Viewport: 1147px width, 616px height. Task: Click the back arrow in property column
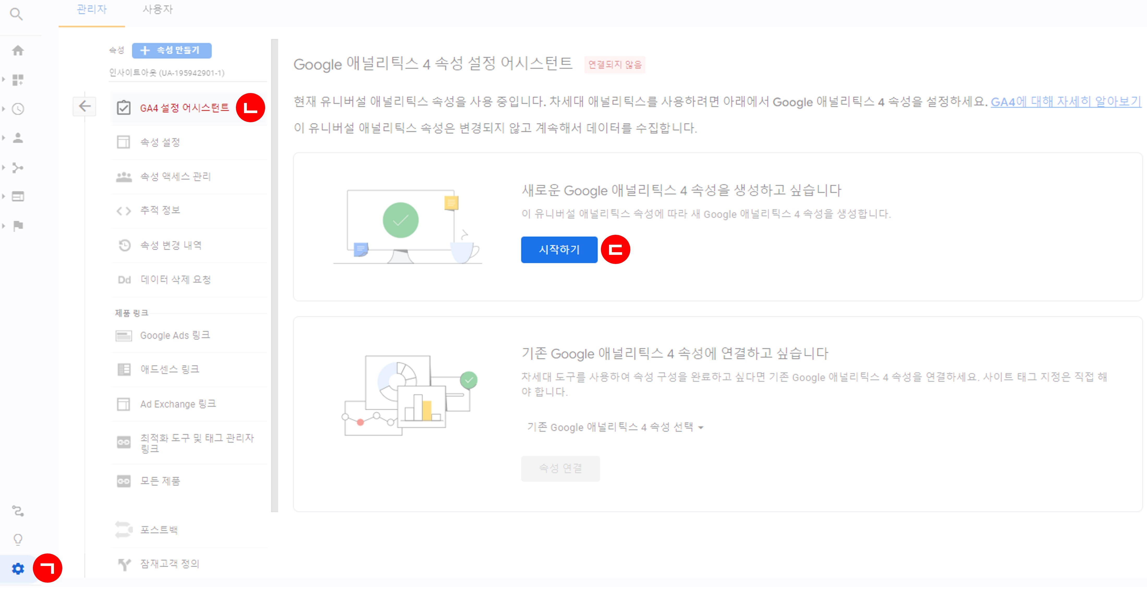[85, 106]
